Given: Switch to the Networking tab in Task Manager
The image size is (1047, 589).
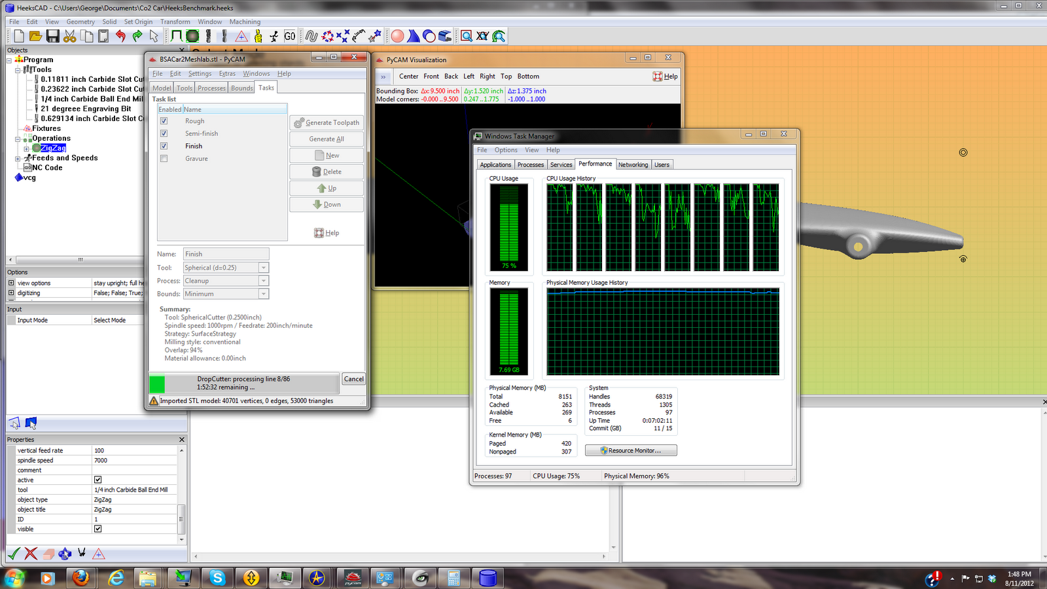Looking at the screenshot, I should (633, 164).
